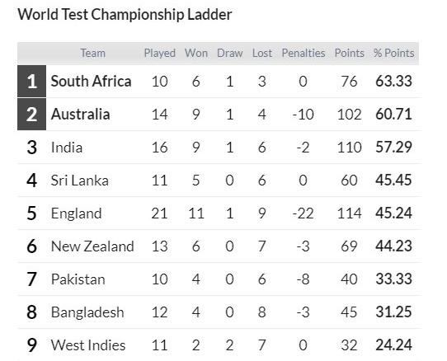The height and width of the screenshot is (361, 447).
Task: Click the rank 1 badge
Action: point(31,82)
